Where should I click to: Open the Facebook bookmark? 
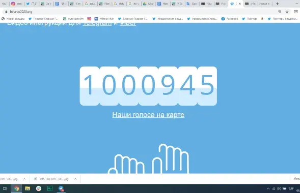230,19
